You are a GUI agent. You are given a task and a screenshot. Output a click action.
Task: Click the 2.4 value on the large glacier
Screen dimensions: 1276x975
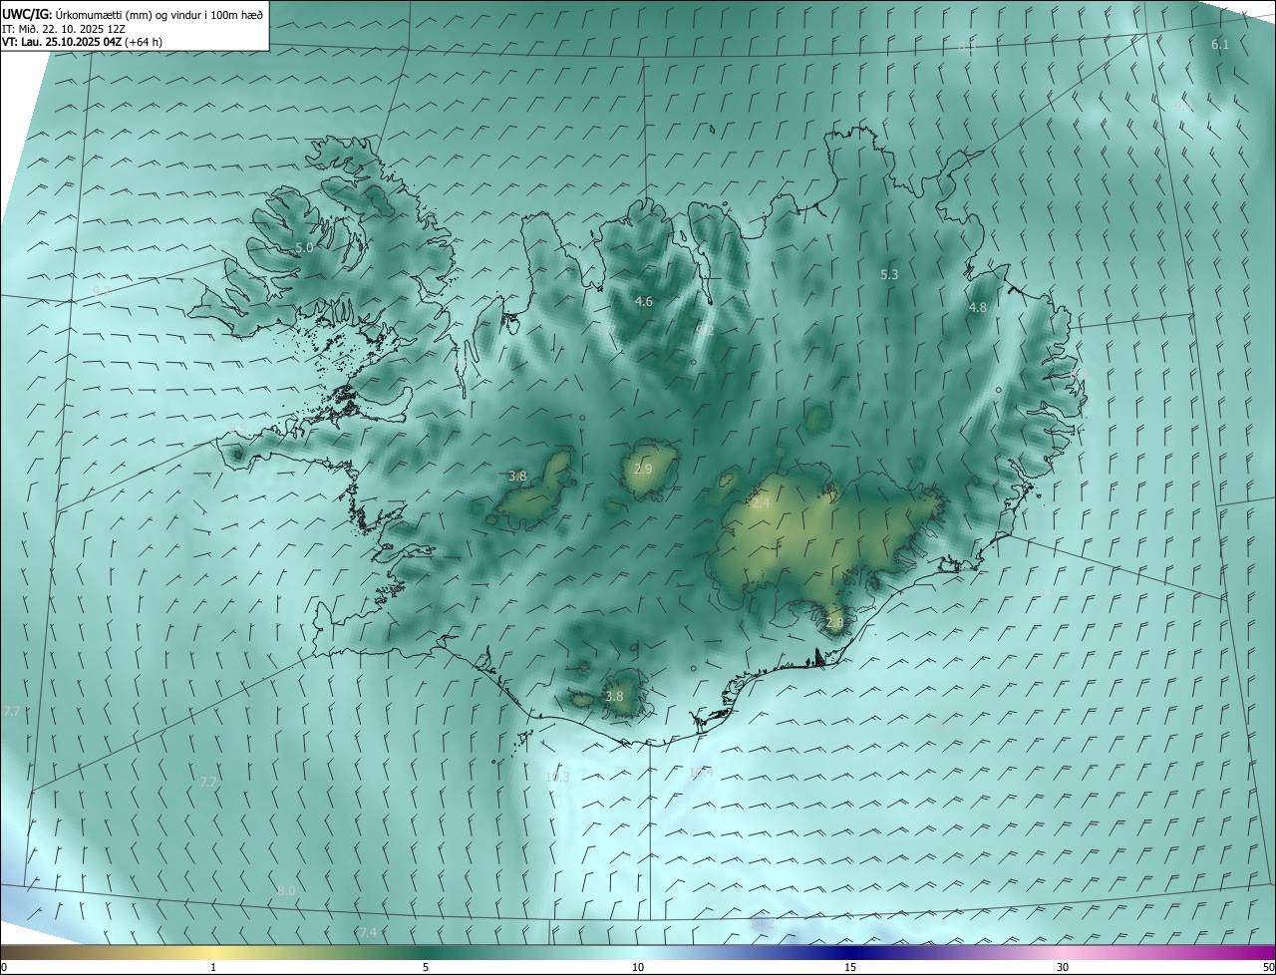click(761, 504)
